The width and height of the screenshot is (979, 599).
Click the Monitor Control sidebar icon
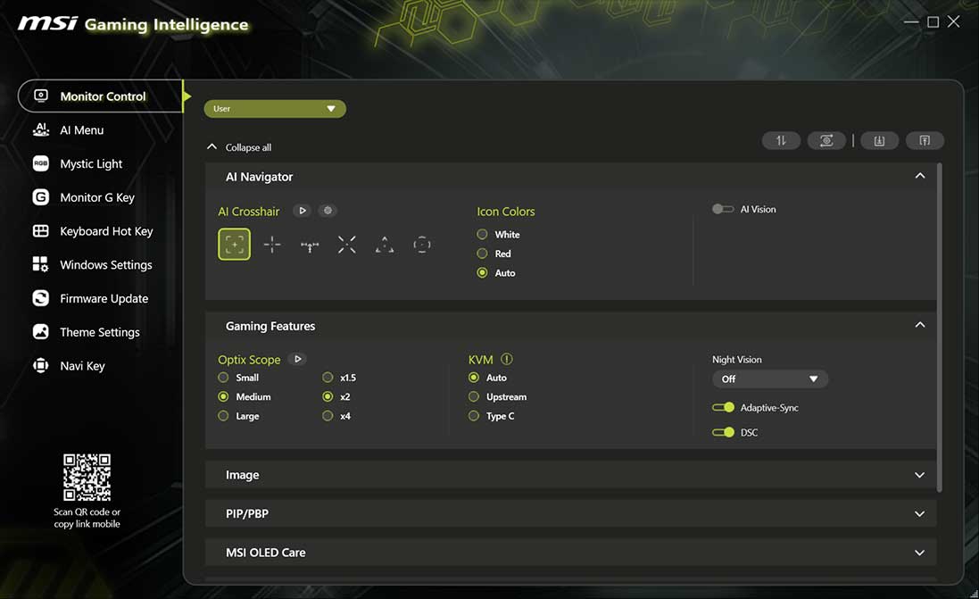pos(40,96)
